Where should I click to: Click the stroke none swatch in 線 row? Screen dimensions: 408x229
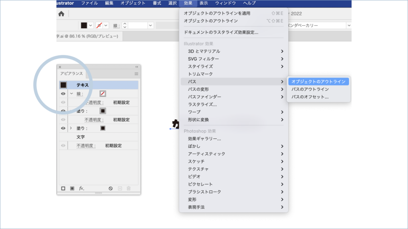[x=103, y=94]
